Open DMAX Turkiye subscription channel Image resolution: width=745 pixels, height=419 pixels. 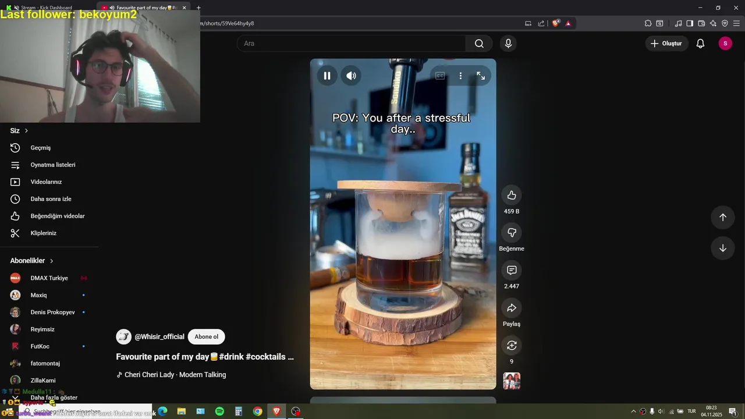point(49,278)
